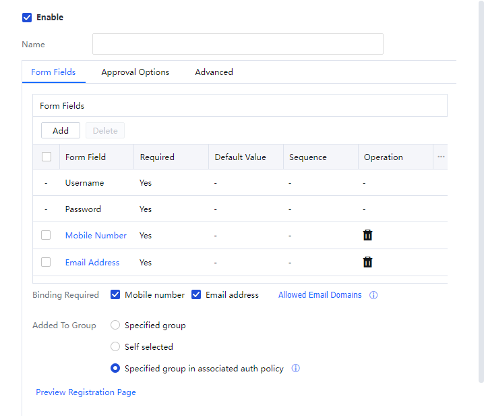Viewport: 484px width, 416px height.
Task: Choose the Specified group radio option
Action: [x=115, y=325]
